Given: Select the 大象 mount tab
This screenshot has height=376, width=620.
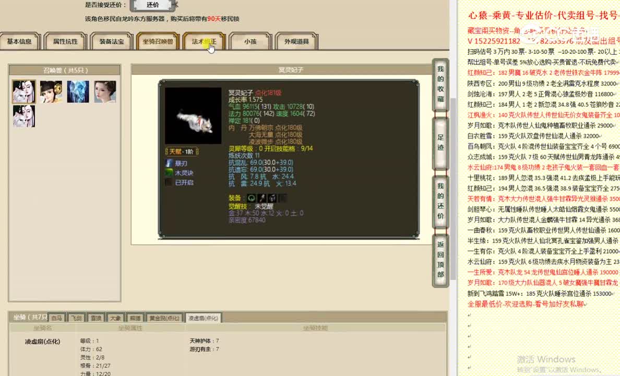Looking at the screenshot, I should click(x=115, y=318).
